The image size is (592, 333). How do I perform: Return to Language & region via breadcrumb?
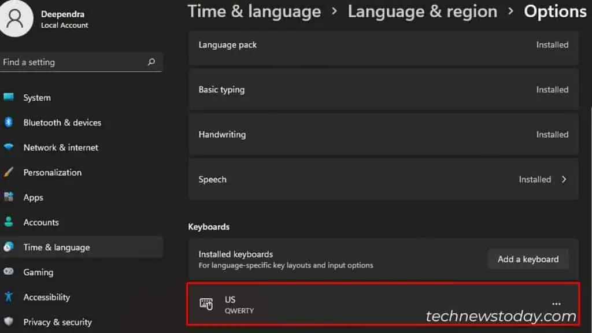pos(423,12)
